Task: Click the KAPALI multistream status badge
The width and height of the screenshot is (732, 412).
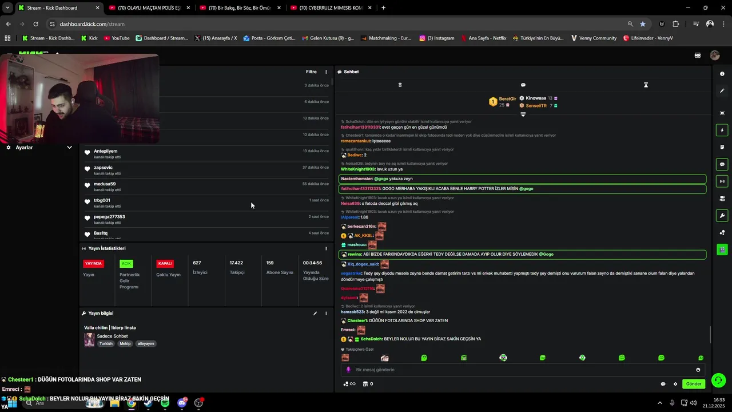Action: [165, 264]
